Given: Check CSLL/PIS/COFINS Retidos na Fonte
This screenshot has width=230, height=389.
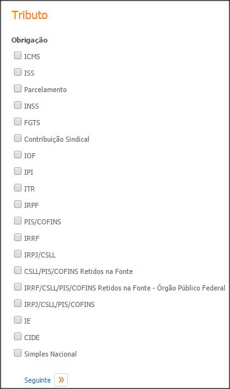Looking at the screenshot, I should point(18,270).
